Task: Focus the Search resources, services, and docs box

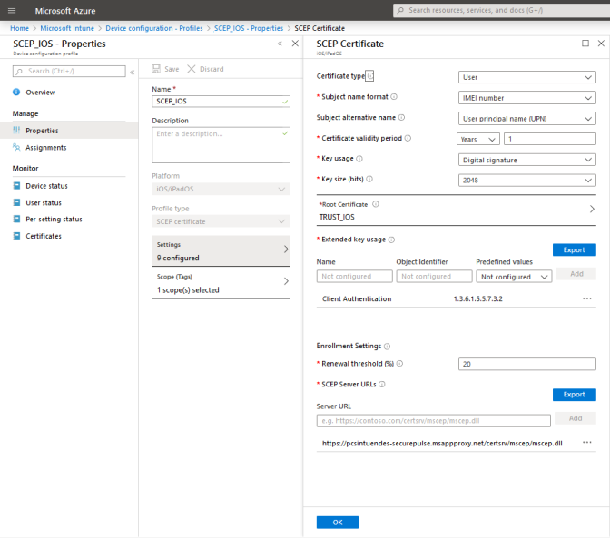Action: pyautogui.click(x=502, y=11)
